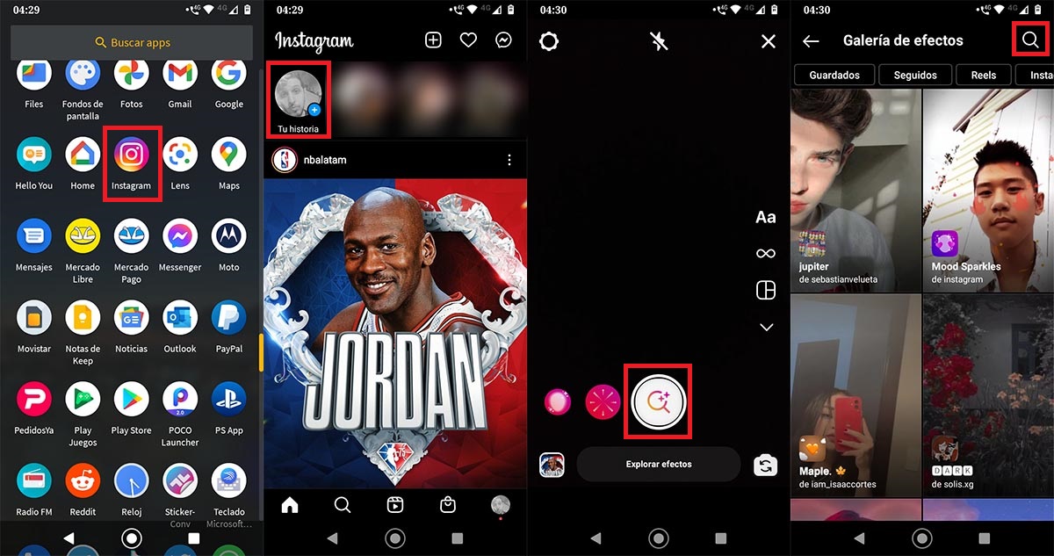Toggle the camera flash icon

pyautogui.click(x=659, y=40)
